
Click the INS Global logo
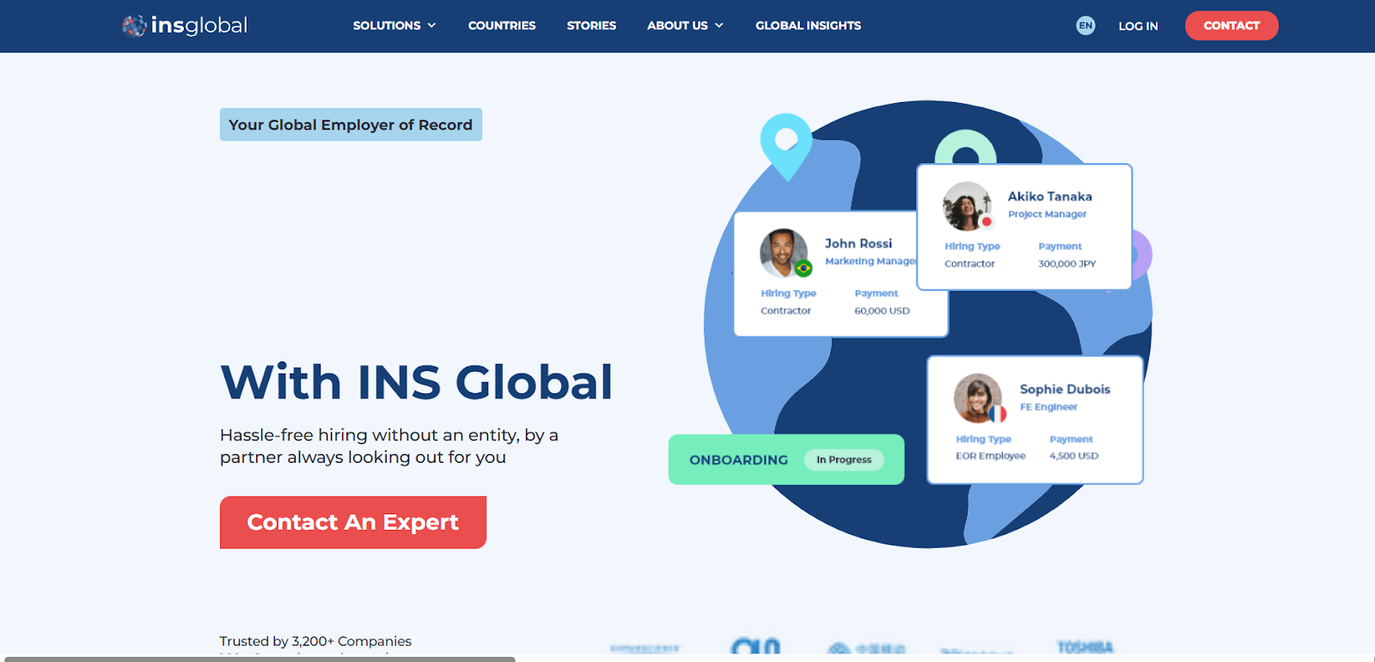pyautogui.click(x=185, y=26)
